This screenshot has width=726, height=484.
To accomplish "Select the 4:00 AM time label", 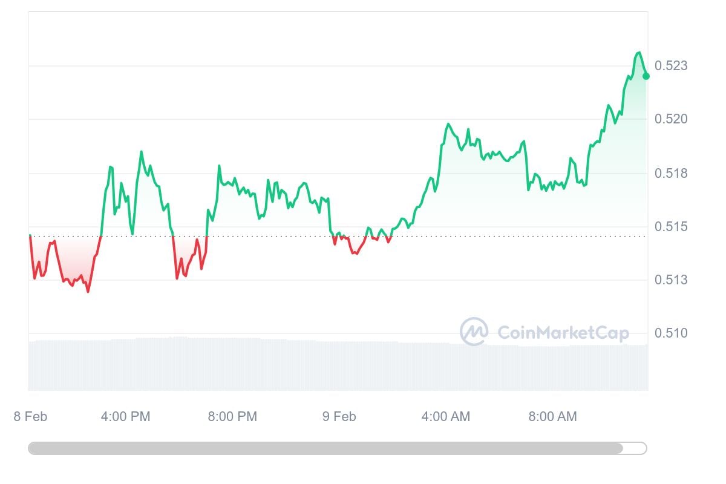I will 445,416.
